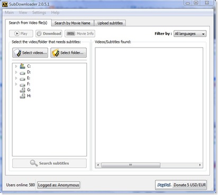This screenshot has height=195, width=218.
Task: Select the E: drive icon
Action: click(x=23, y=79)
